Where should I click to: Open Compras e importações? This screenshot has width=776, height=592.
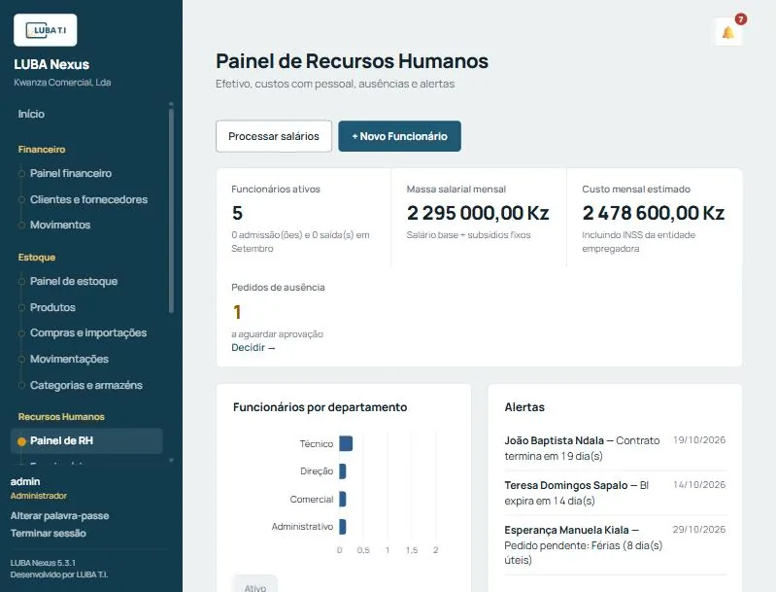point(88,332)
